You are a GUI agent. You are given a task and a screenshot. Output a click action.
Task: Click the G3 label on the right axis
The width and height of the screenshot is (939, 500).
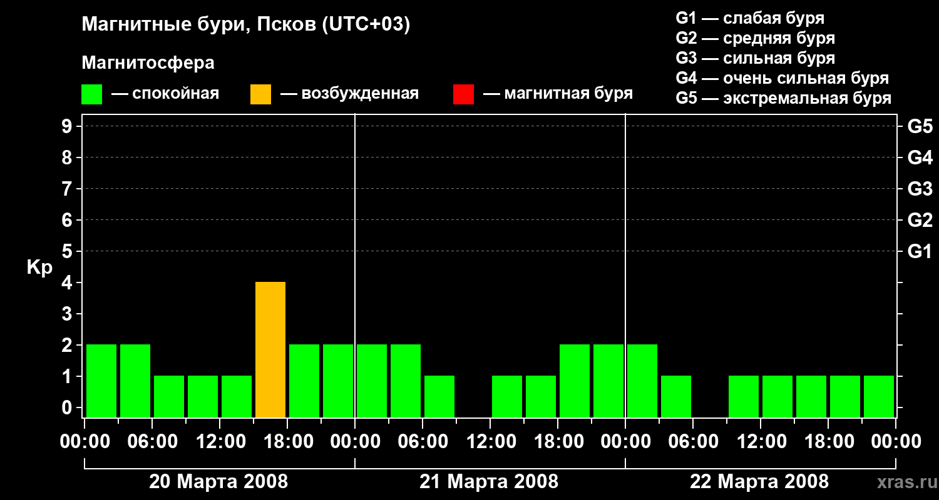920,189
